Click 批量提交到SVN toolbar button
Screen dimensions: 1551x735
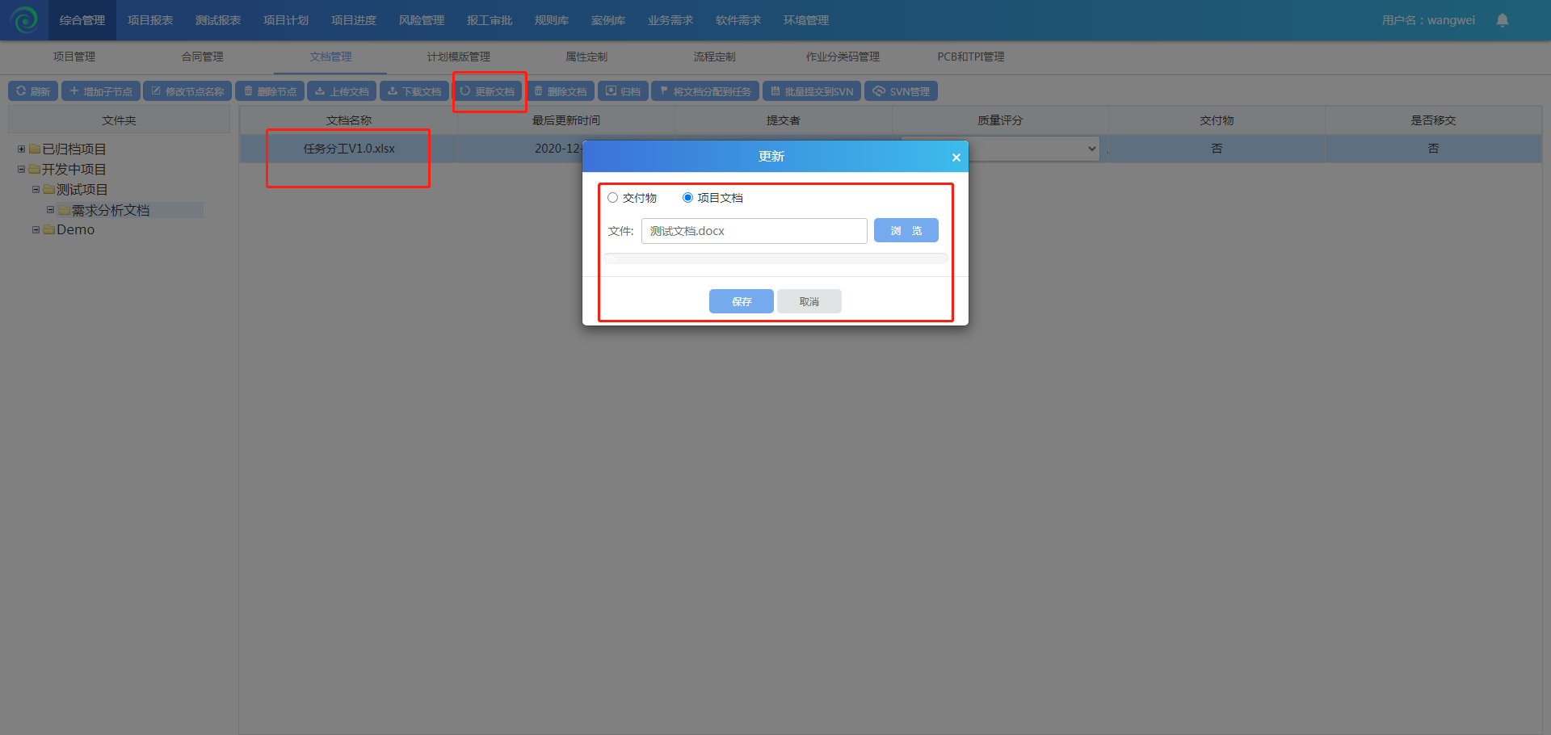click(812, 91)
